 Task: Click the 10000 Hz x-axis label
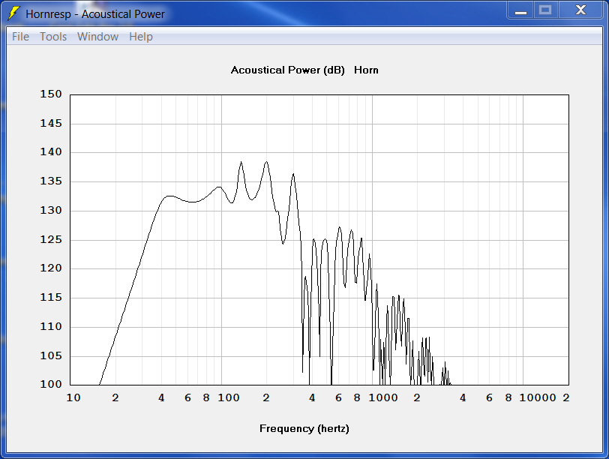click(x=538, y=397)
